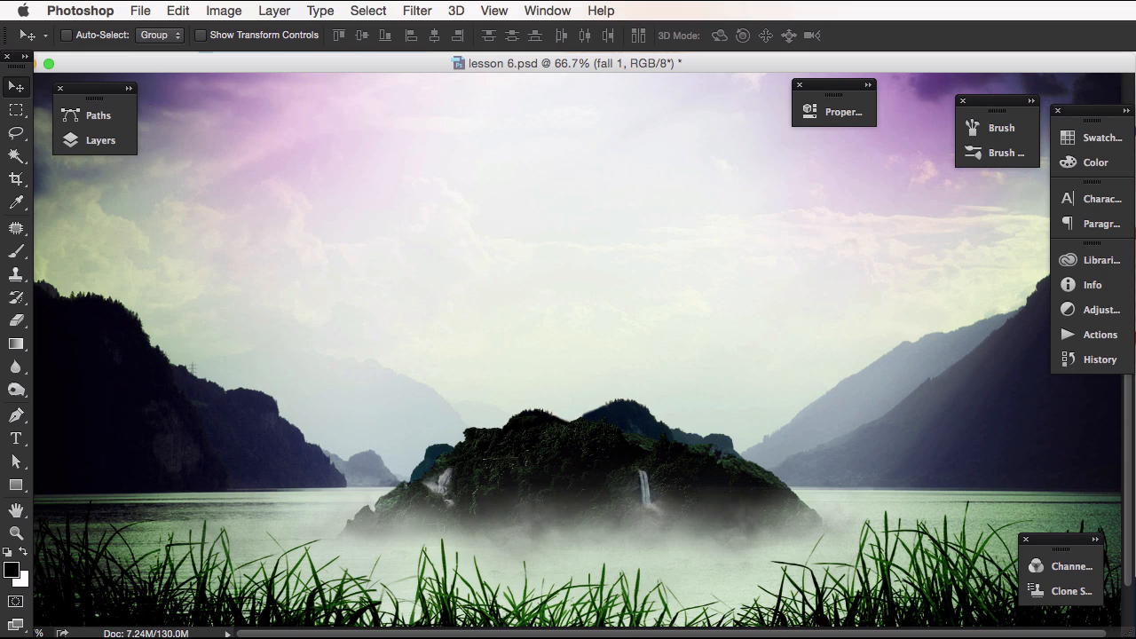Select the Brush tool in toolbox

[16, 251]
